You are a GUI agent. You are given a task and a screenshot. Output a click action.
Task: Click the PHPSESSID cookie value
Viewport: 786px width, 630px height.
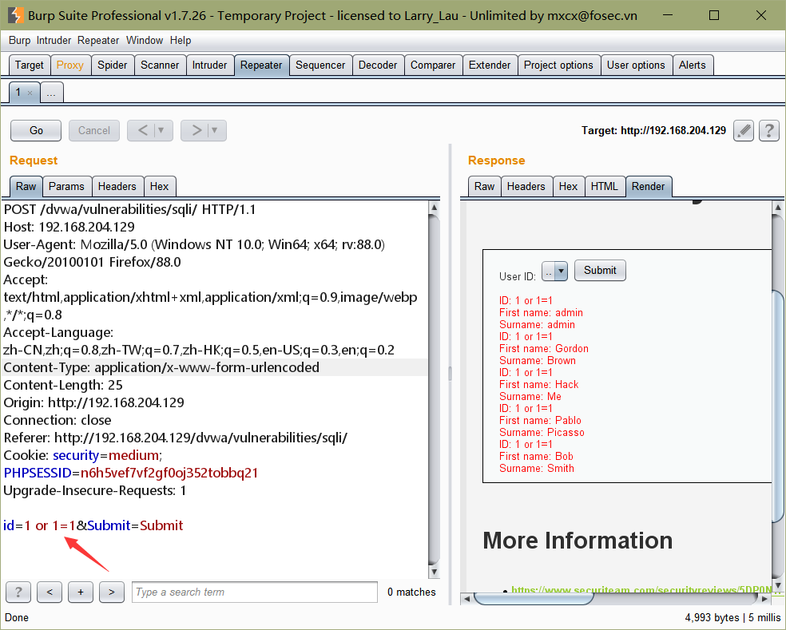click(x=169, y=473)
